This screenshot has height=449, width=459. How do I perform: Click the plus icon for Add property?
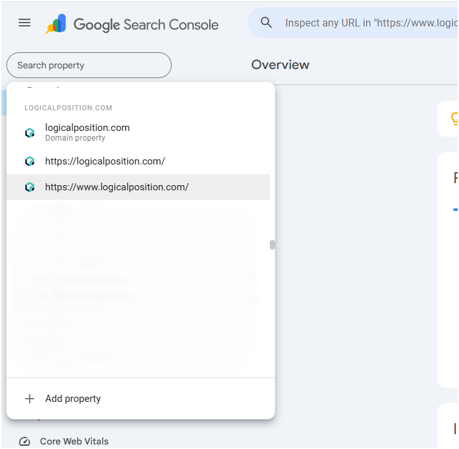click(x=30, y=399)
